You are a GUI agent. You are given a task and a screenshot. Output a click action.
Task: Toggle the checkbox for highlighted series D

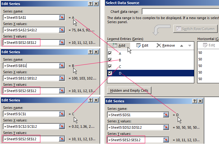pos(110,73)
